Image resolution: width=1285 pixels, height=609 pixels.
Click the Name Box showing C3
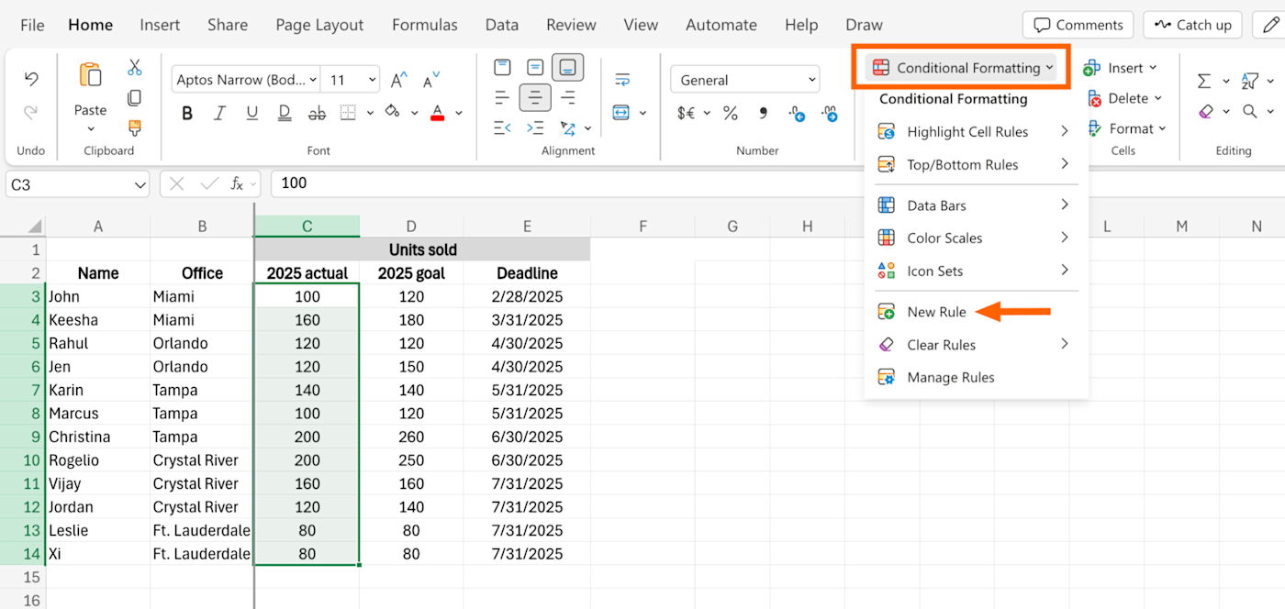77,184
